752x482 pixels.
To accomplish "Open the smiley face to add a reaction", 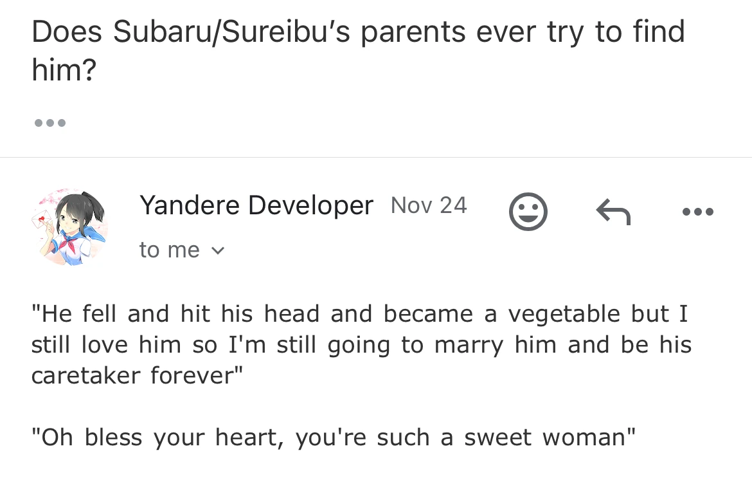I will (528, 212).
